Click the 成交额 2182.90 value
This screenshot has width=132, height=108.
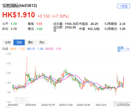70,27
